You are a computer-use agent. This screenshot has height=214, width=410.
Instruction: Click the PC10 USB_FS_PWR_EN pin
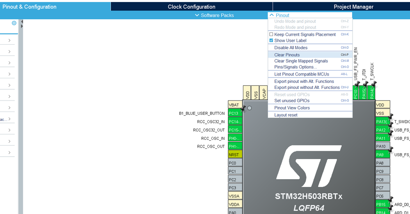[x=355, y=93]
